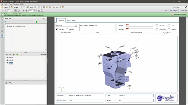Screen dimensions: 188x105
Task: Open the Help menu
Action: pos(22,4)
